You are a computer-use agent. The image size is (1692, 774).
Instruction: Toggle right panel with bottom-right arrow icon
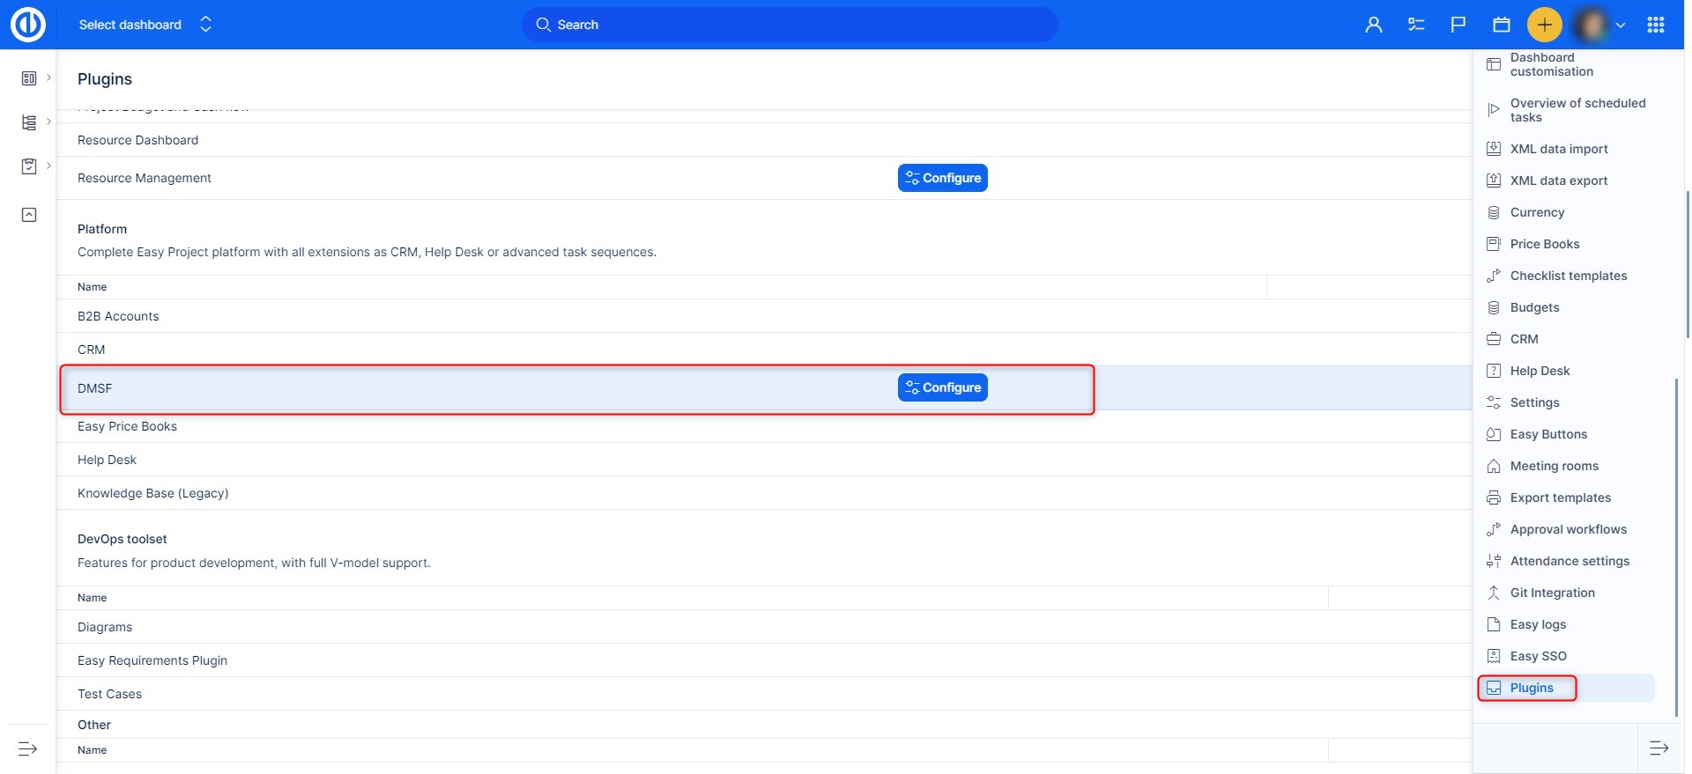pos(1659,748)
